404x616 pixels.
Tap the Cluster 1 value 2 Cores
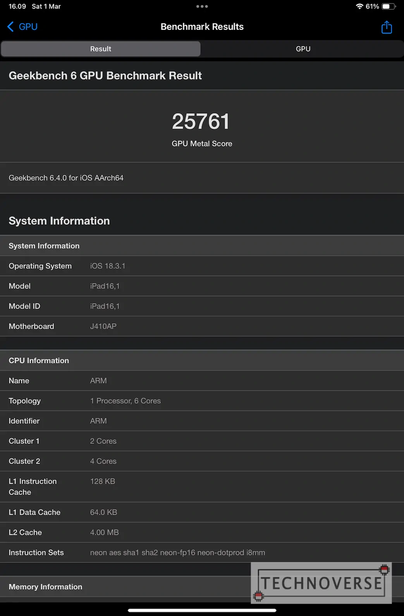pos(103,441)
